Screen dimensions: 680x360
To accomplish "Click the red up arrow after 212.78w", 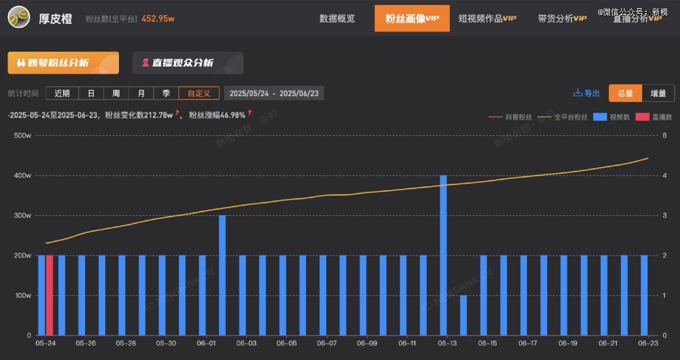I will coord(177,113).
